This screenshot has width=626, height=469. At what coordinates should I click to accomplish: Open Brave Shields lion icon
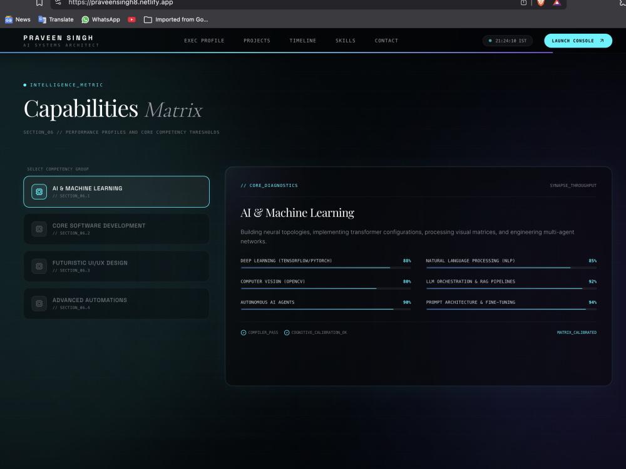tap(541, 3)
